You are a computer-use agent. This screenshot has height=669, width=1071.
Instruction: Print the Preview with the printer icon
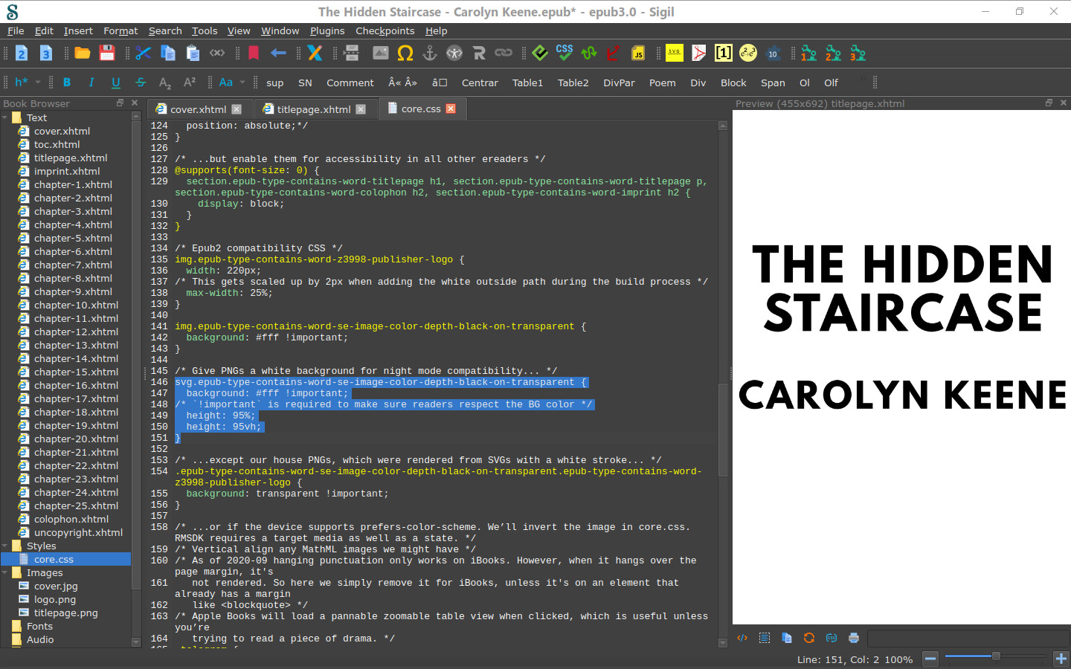pos(854,638)
